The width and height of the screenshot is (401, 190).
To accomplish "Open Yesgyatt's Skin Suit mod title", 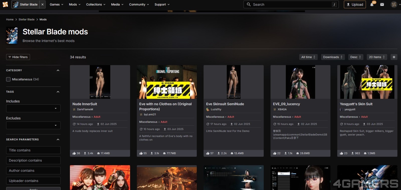I will (356, 104).
